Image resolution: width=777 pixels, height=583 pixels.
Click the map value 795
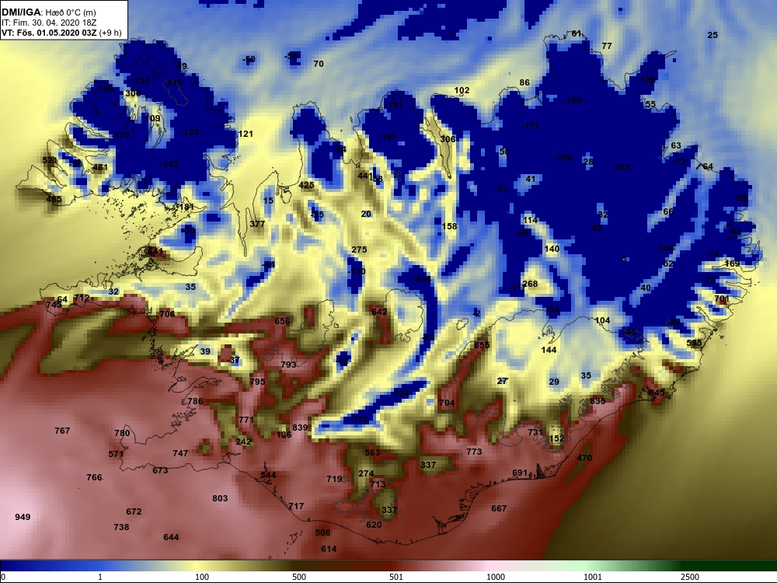click(x=257, y=382)
